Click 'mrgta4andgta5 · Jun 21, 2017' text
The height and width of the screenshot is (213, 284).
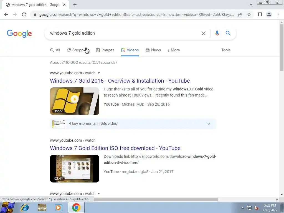pyautogui.click(x=148, y=172)
